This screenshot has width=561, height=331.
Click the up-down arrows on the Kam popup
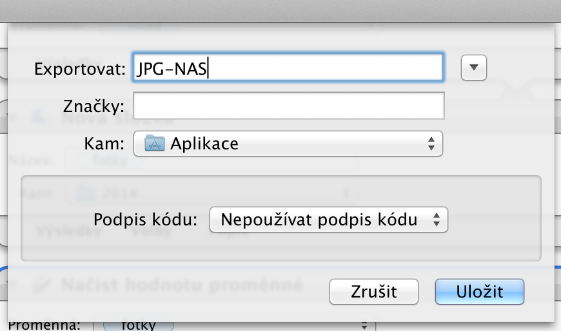tap(431, 143)
